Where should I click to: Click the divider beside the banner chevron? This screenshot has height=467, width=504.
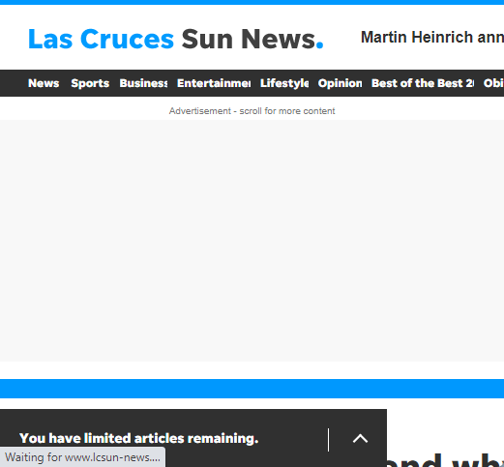(328, 440)
